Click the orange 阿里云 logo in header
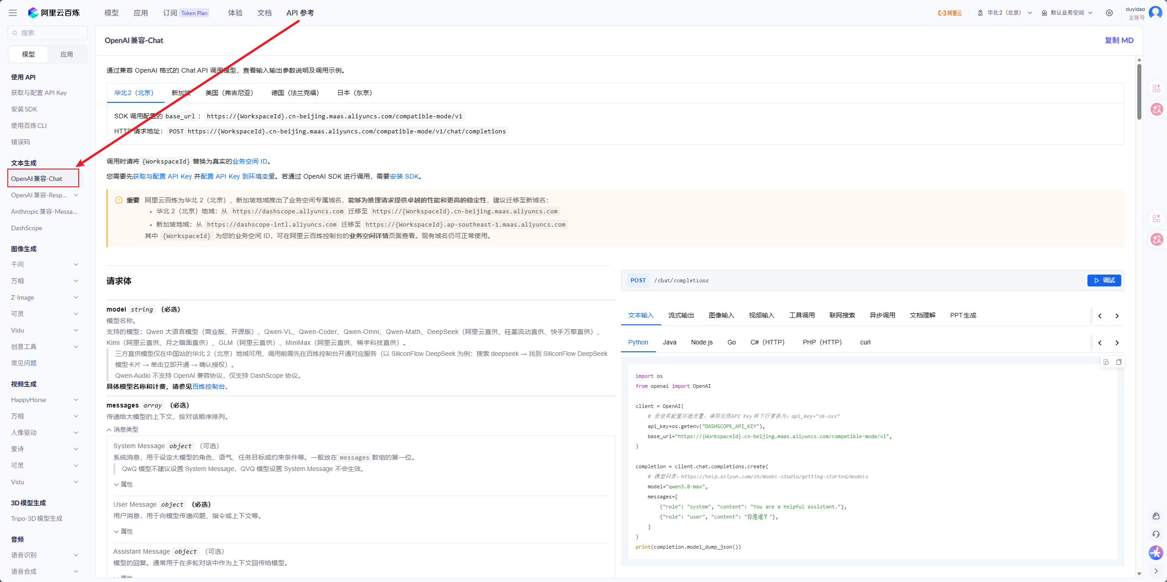This screenshot has height=582, width=1167. tap(950, 13)
